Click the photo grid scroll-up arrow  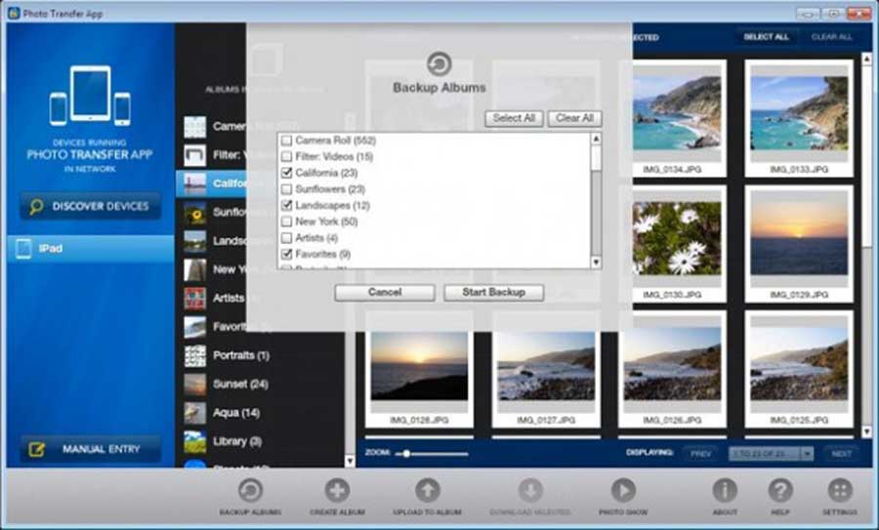coord(866,59)
